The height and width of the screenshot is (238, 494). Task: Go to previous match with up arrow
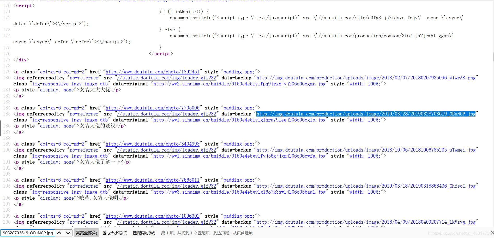tap(59, 233)
